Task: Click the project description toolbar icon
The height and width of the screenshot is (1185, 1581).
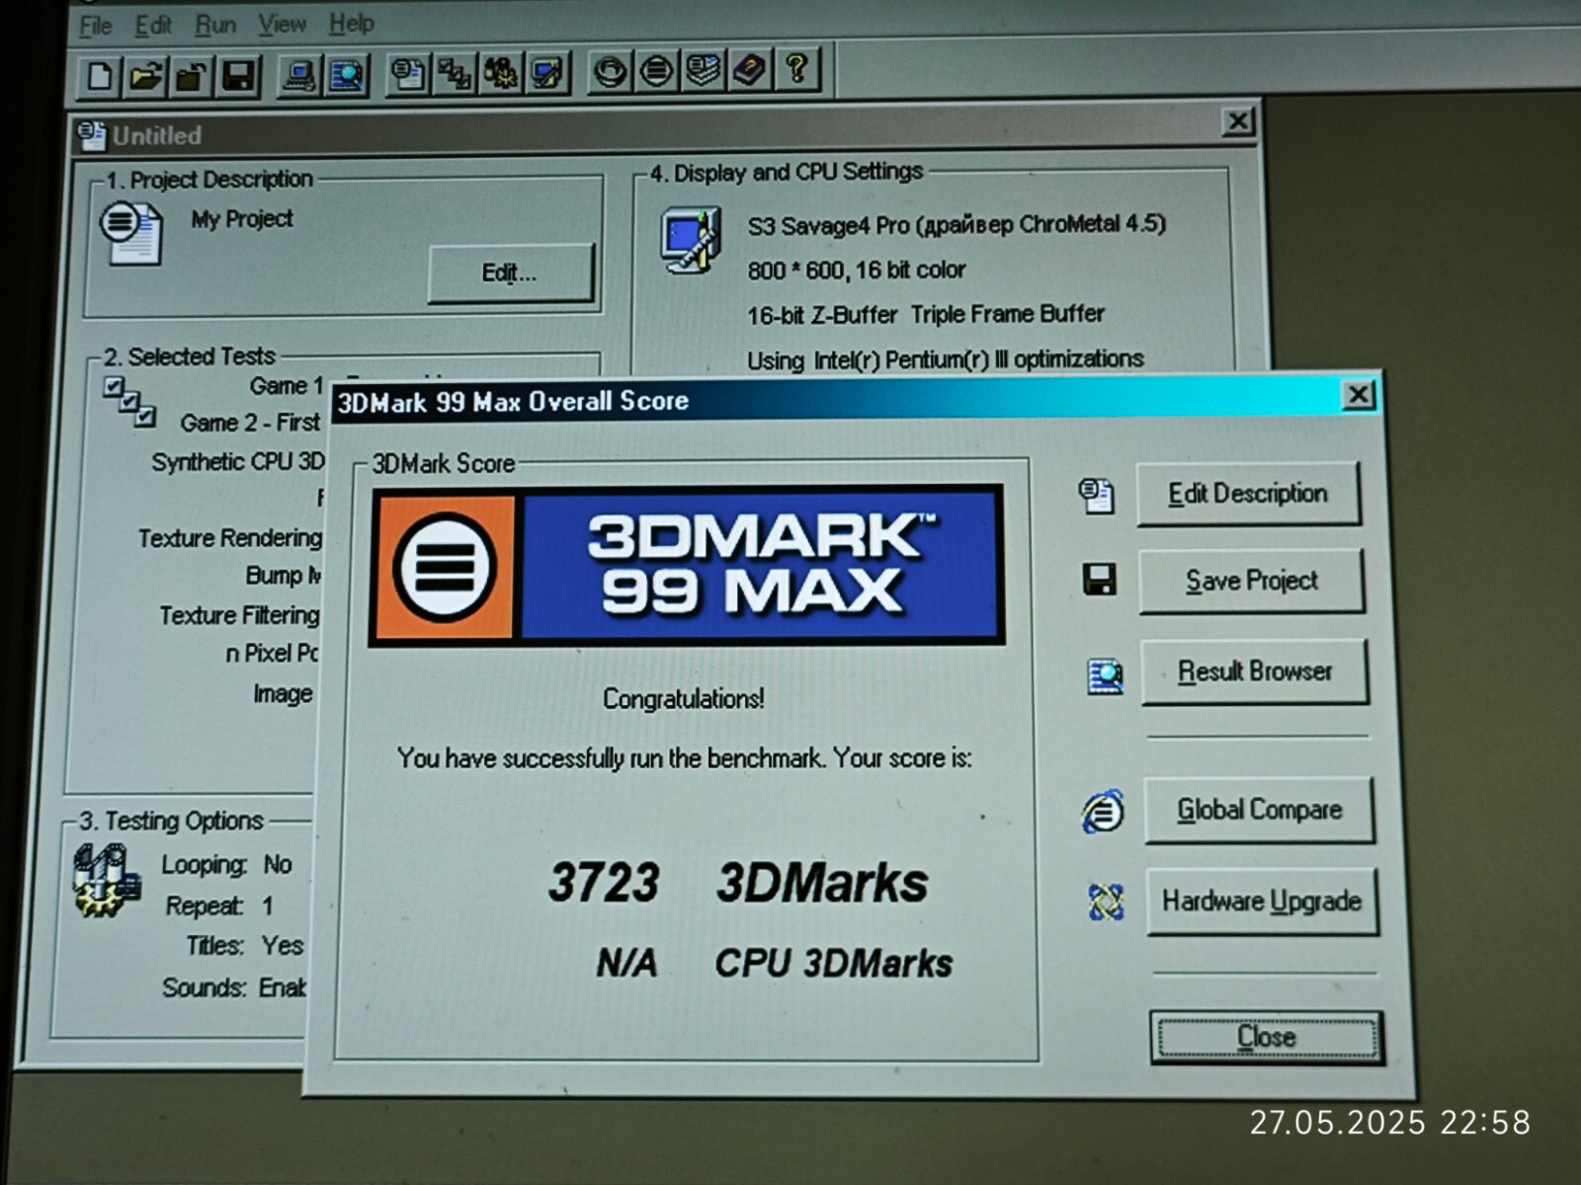Action: coord(407,73)
